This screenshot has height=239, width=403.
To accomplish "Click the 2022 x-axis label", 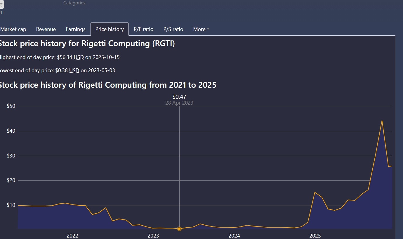I will [72, 236].
